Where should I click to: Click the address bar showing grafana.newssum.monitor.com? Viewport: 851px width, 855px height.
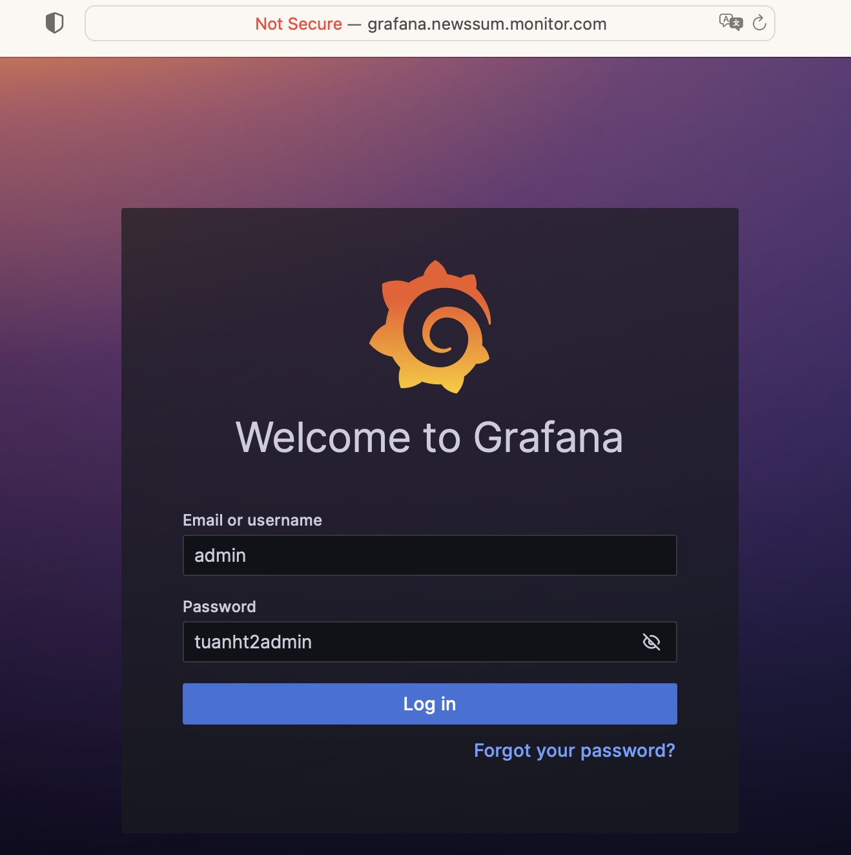pyautogui.click(x=430, y=23)
